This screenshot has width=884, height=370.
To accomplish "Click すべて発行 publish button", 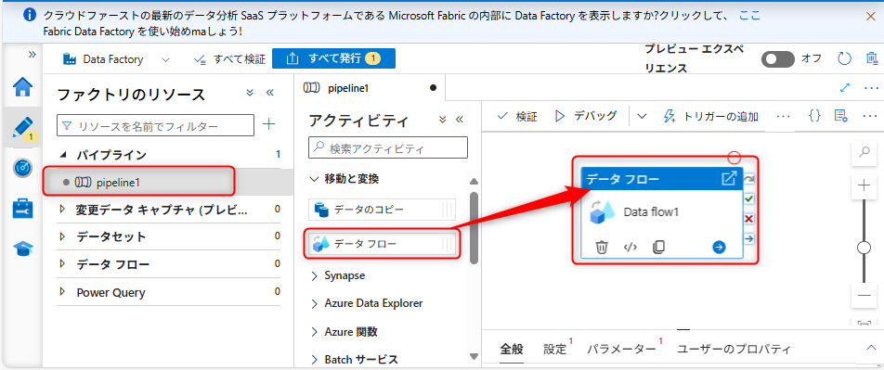I will (333, 58).
